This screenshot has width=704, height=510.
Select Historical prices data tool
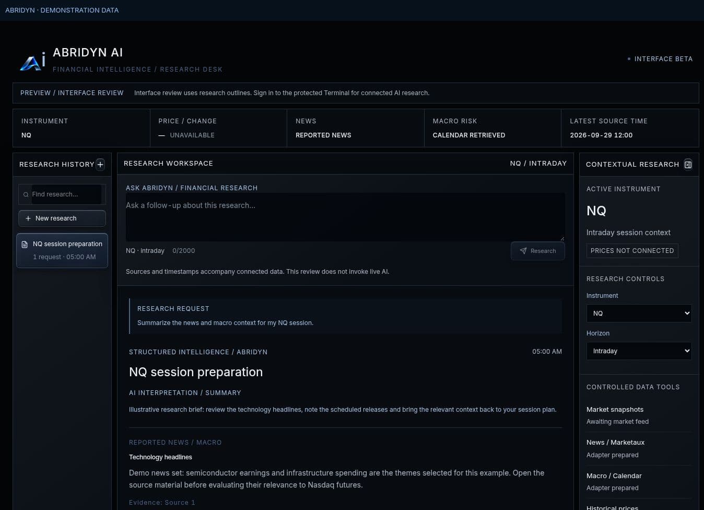[x=612, y=507]
